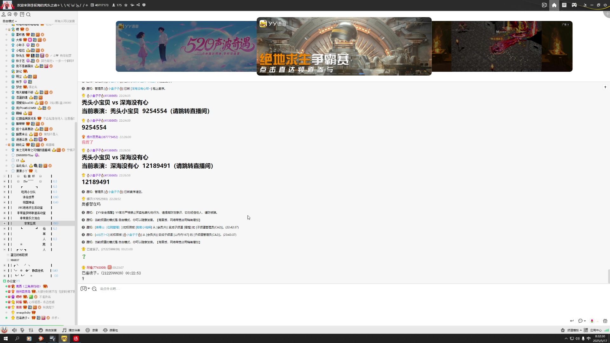Click the info circle icon in title bar
The width and height of the screenshot is (610, 343).
[144, 5]
